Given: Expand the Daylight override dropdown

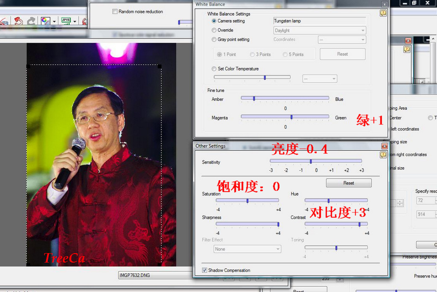Looking at the screenshot, I should [363, 30].
